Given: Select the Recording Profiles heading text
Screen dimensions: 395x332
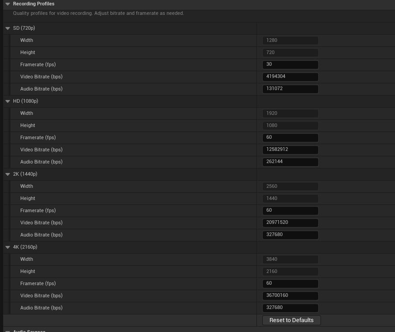Looking at the screenshot, I should 34,4.
